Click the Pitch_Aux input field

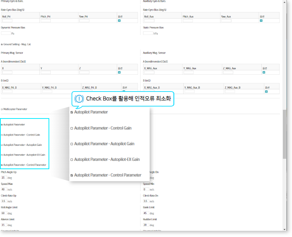(188, 21)
